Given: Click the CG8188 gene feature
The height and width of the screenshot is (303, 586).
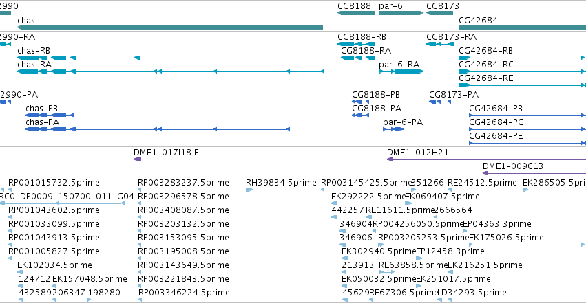Looking at the screenshot, I should click(356, 13).
